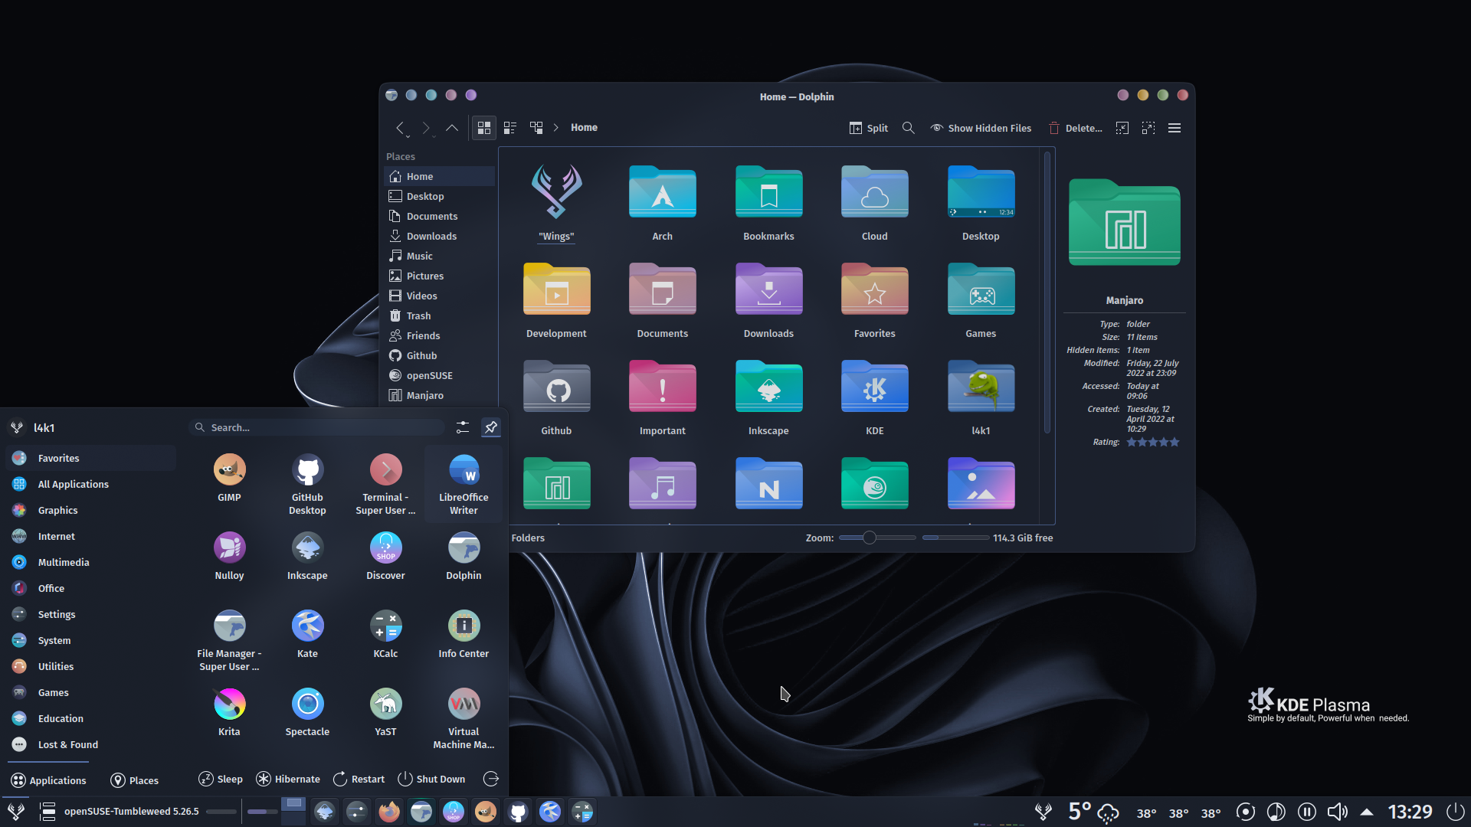
Task: Expand more session options in launcher
Action: (x=491, y=779)
